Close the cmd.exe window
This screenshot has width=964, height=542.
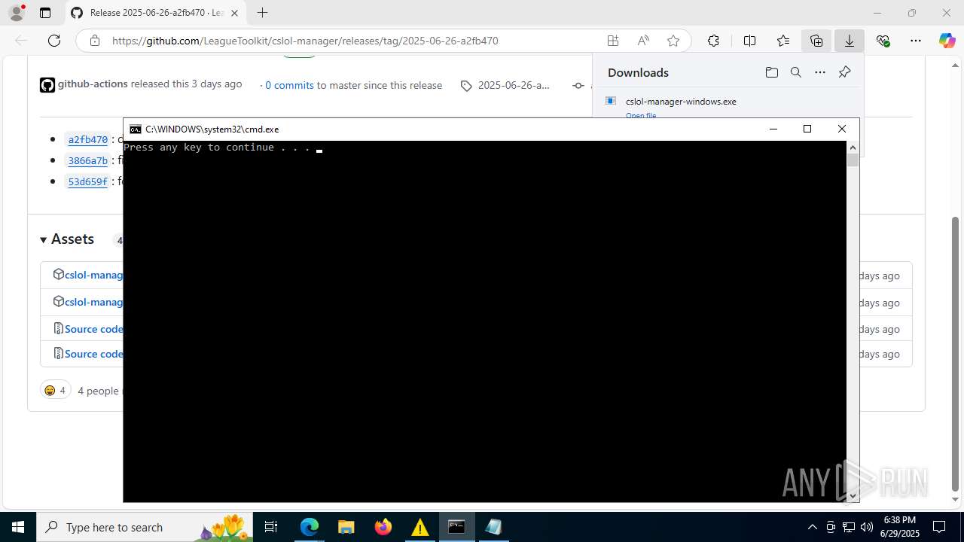tap(842, 129)
